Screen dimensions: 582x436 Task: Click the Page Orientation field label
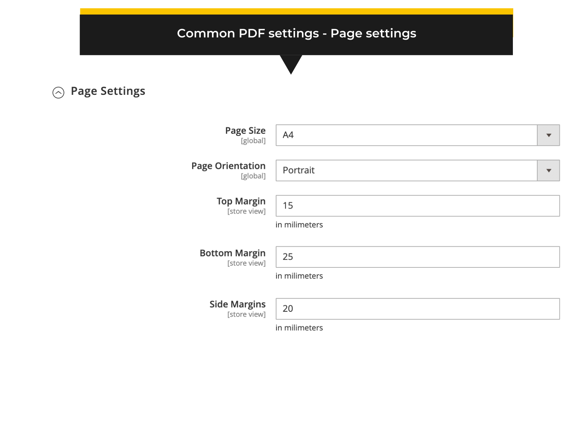click(x=228, y=166)
